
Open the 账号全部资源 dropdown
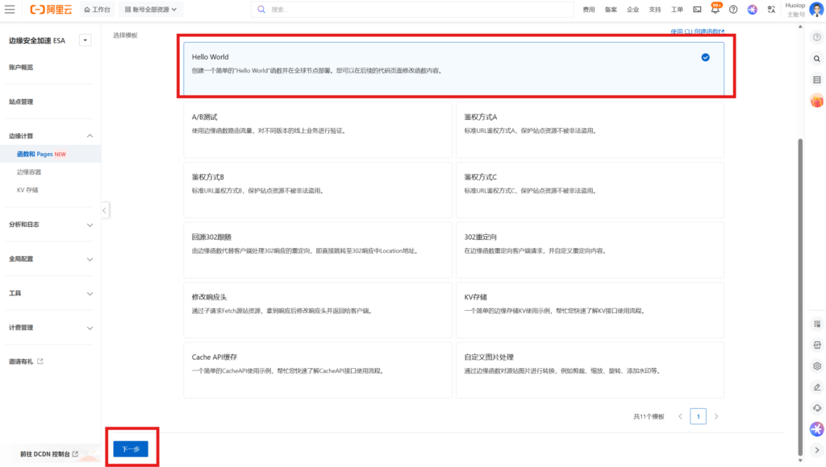pyautogui.click(x=150, y=10)
